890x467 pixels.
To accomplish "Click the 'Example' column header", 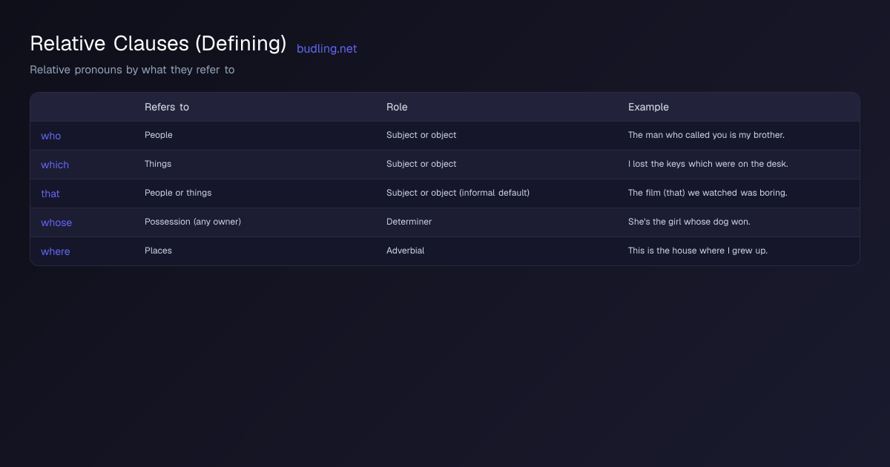I will [x=648, y=107].
